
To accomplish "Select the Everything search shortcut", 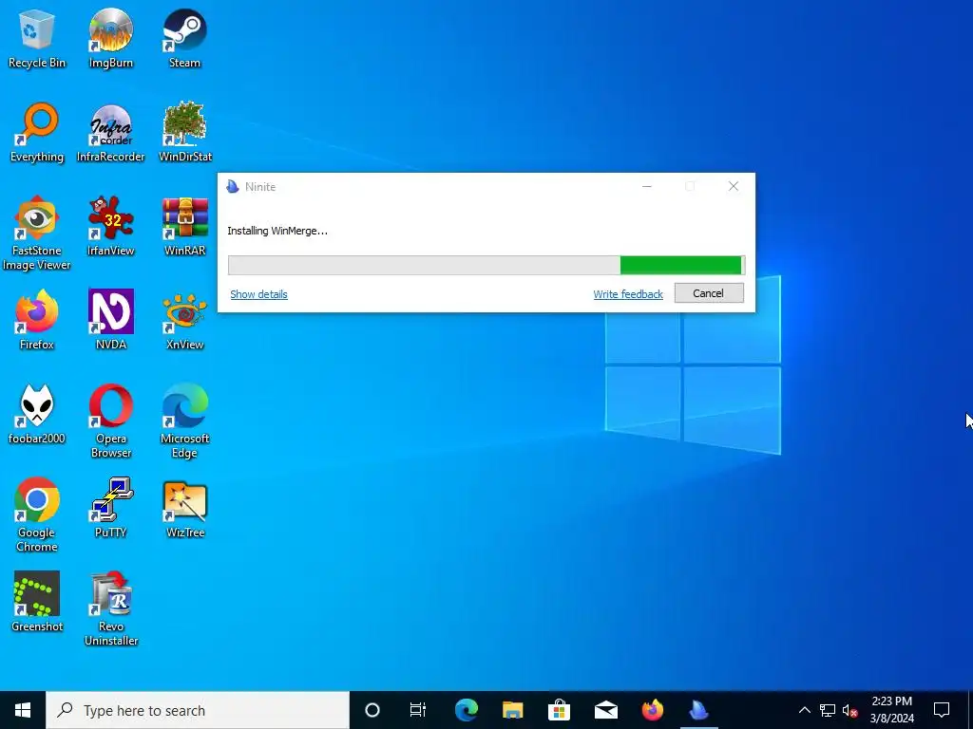I will point(37,133).
